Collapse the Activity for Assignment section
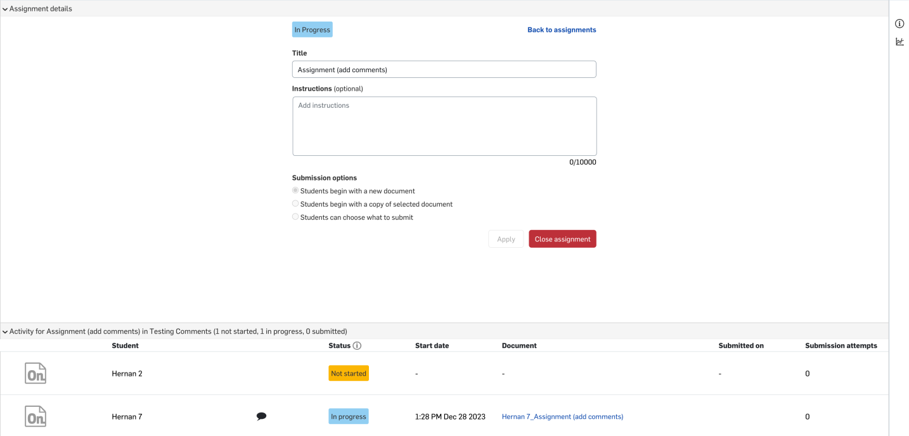This screenshot has width=909, height=436. tap(5, 331)
